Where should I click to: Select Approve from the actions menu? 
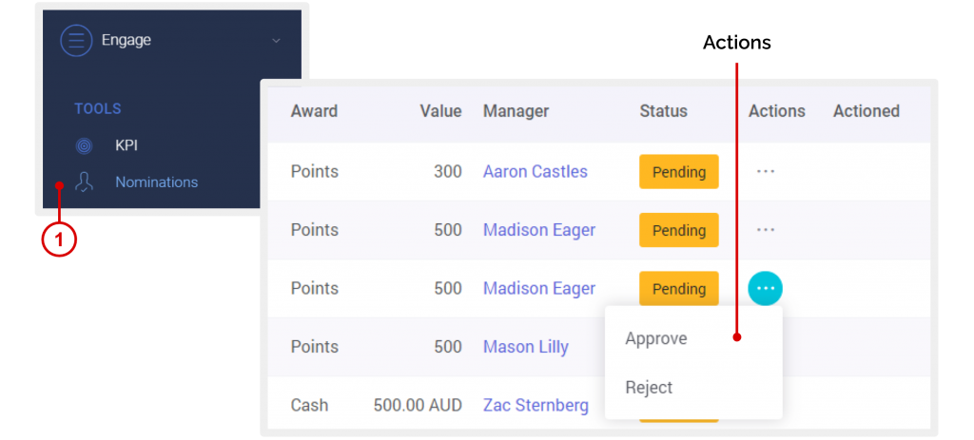tap(656, 339)
